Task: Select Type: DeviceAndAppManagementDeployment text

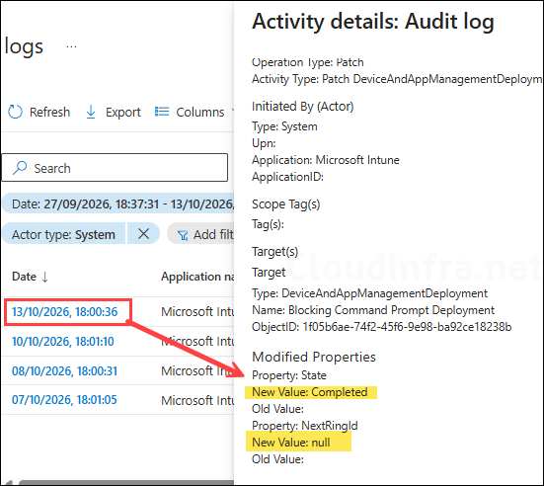Action: [369, 293]
